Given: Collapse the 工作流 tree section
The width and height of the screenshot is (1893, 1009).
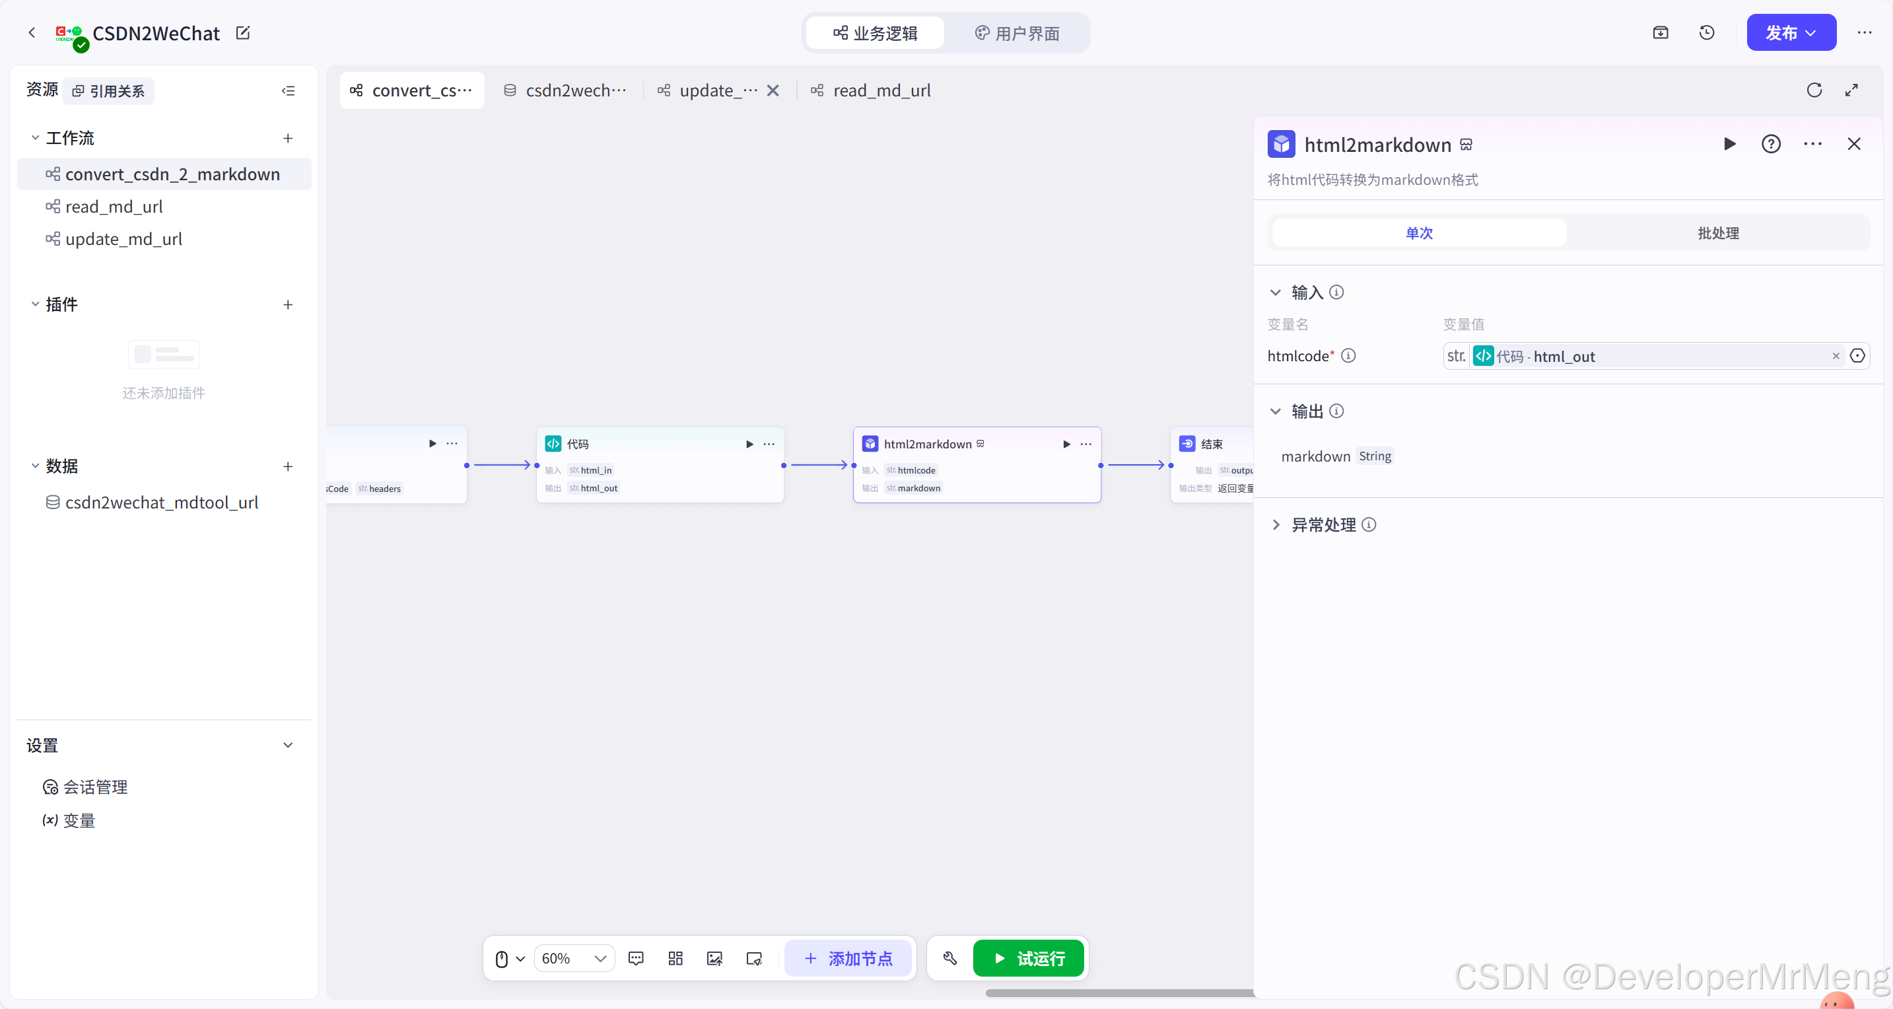Looking at the screenshot, I should tap(35, 138).
